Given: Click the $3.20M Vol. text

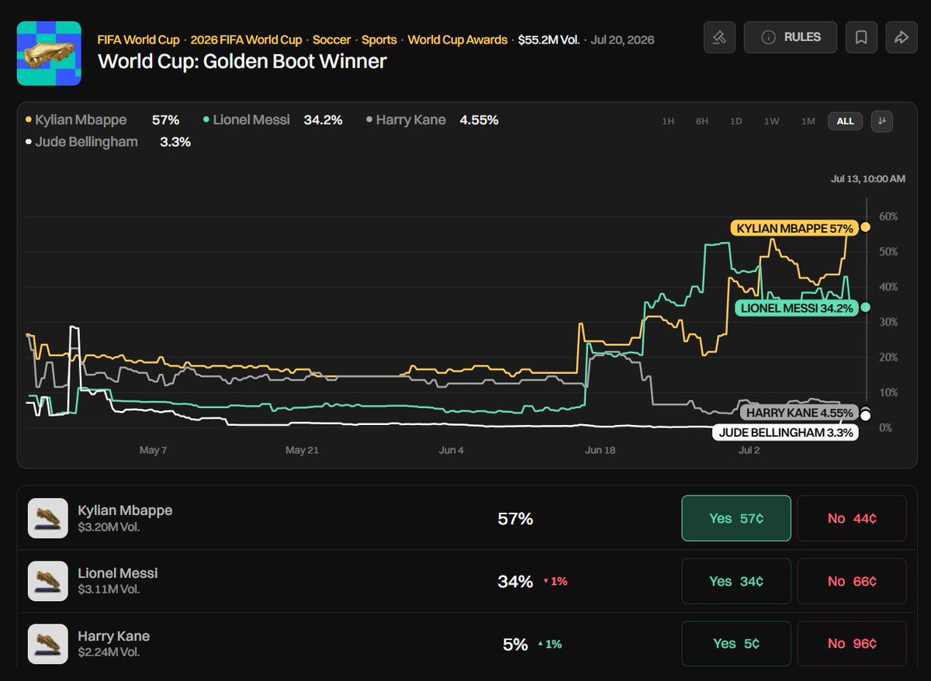Looking at the screenshot, I should click(109, 527).
